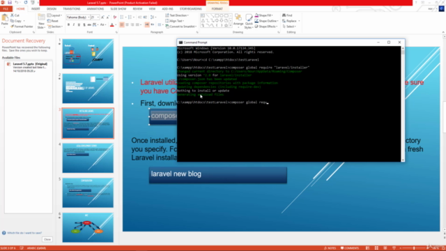Toggle strikethrough formatting
Viewport: 446px width, 251px height.
[x=89, y=25]
